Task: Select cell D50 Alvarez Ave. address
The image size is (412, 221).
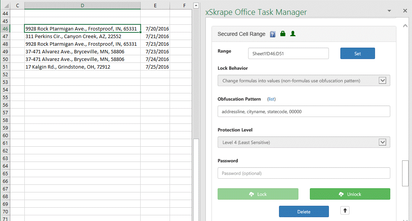Action: pos(82,59)
